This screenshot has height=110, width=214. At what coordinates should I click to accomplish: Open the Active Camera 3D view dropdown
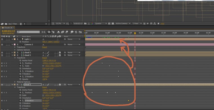pyautogui.click(x=123, y=24)
